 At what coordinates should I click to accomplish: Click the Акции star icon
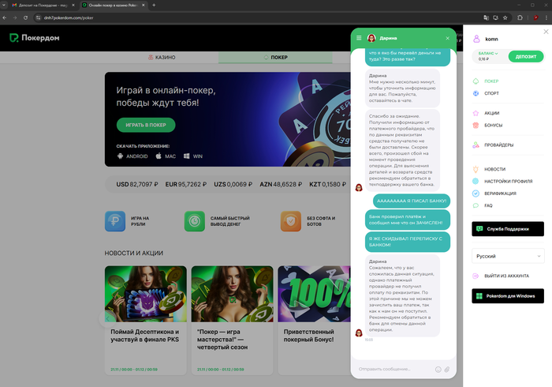(x=476, y=113)
